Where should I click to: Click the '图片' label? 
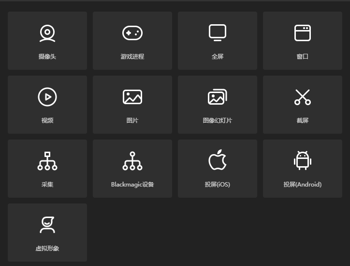pyautogui.click(x=132, y=121)
